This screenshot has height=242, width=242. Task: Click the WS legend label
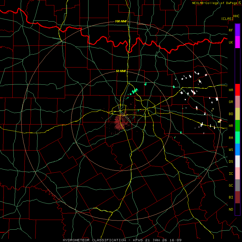231,150
